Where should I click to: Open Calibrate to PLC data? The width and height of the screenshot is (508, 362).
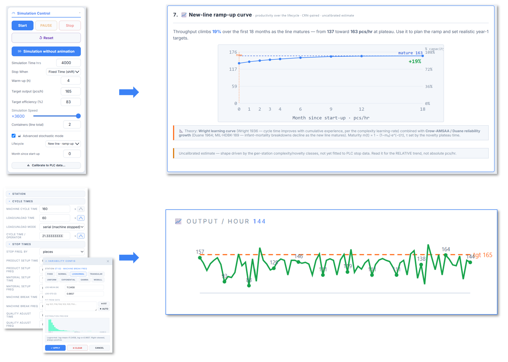click(46, 165)
